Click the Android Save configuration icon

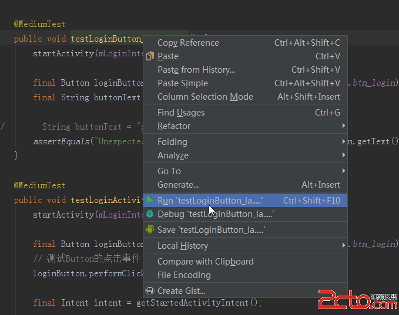(x=150, y=229)
